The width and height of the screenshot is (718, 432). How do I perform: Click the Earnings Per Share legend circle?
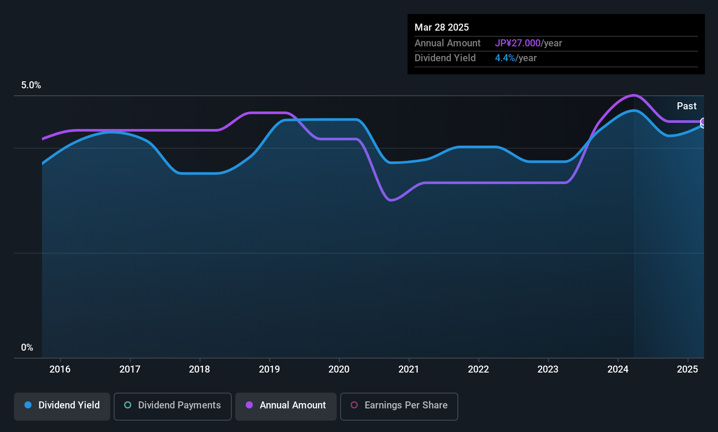(x=354, y=405)
